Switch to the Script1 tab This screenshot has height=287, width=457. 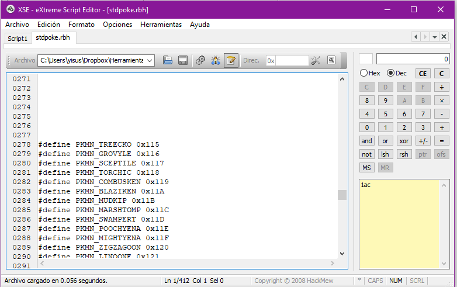18,38
